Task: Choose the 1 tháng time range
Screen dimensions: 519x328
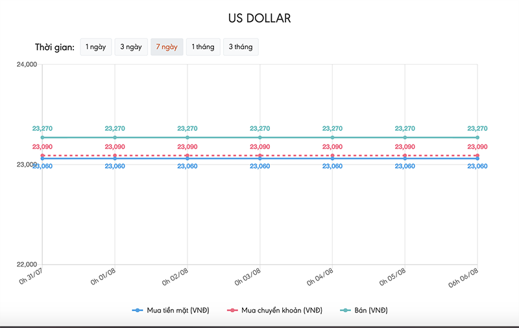Action: 202,47
